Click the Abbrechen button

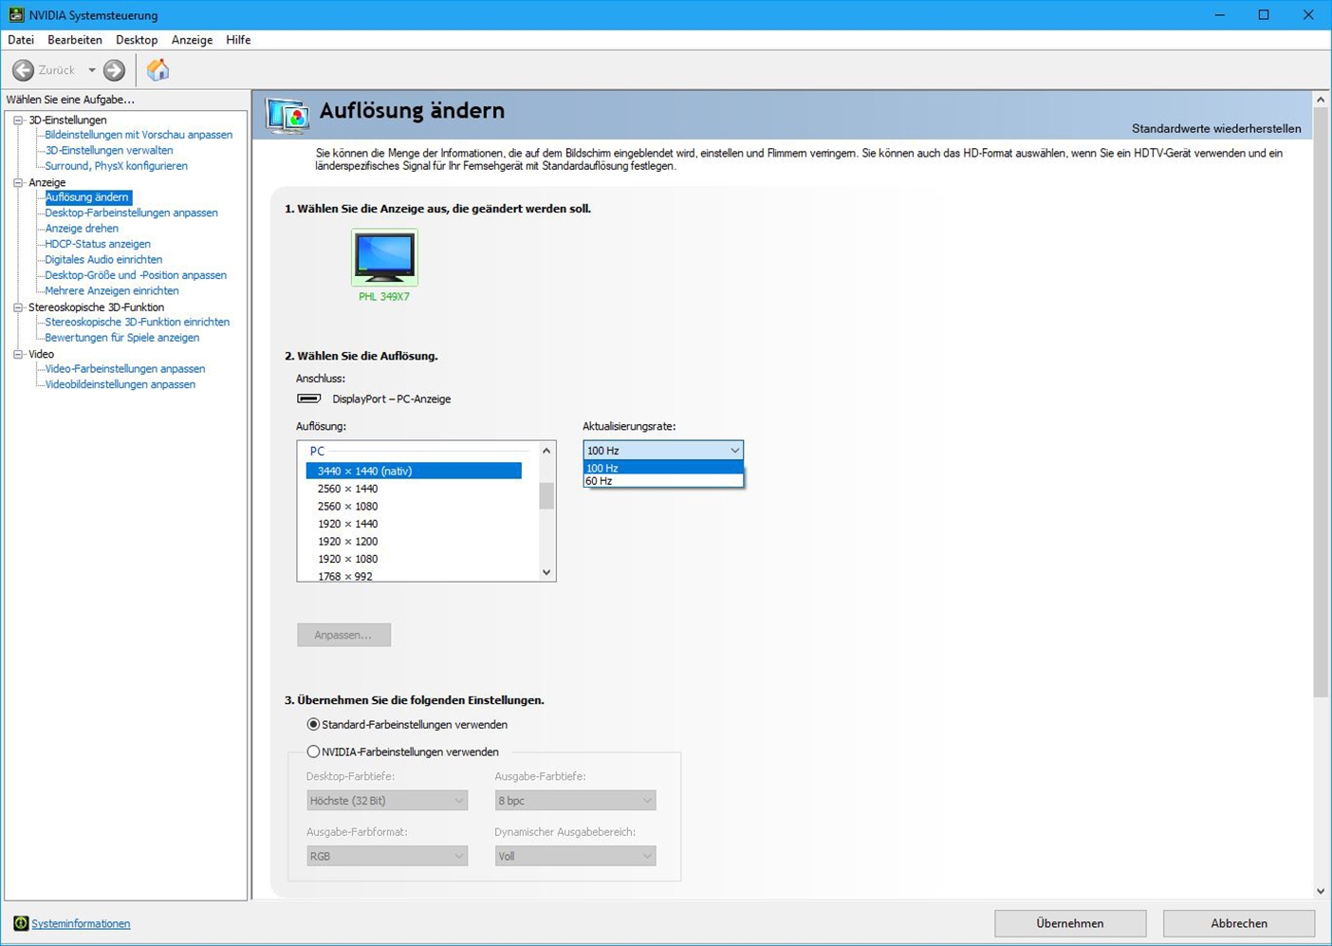tap(1239, 923)
